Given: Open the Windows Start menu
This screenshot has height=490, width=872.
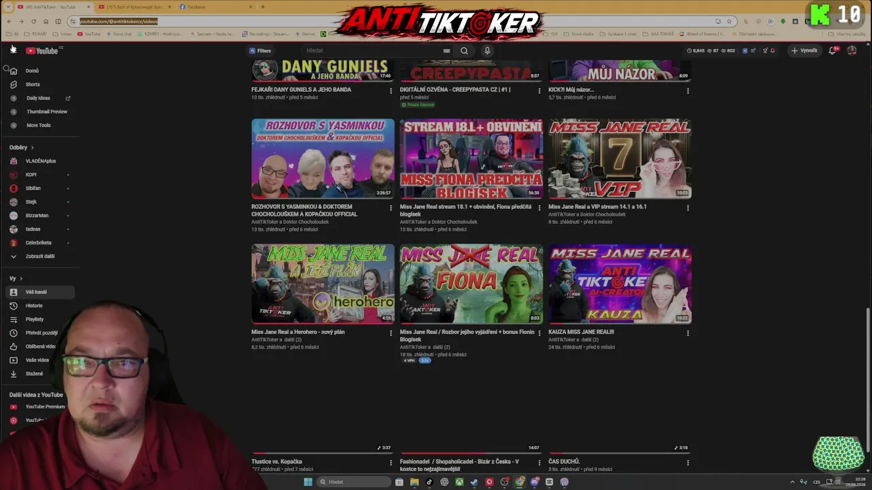Looking at the screenshot, I should click(308, 482).
